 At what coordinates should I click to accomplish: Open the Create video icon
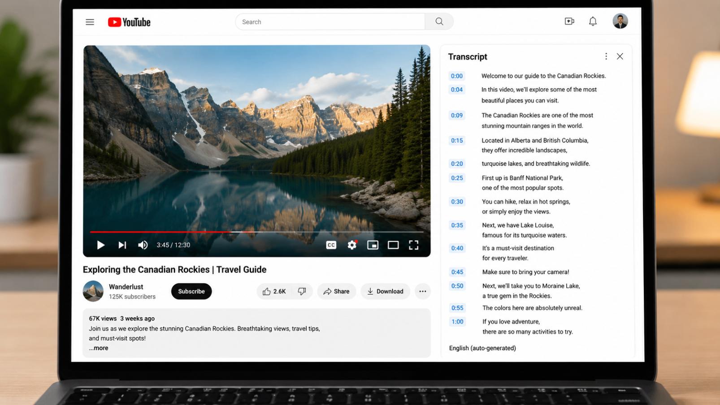pos(569,21)
